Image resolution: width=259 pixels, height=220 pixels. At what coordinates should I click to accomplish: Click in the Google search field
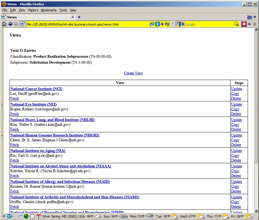(x=209, y=24)
